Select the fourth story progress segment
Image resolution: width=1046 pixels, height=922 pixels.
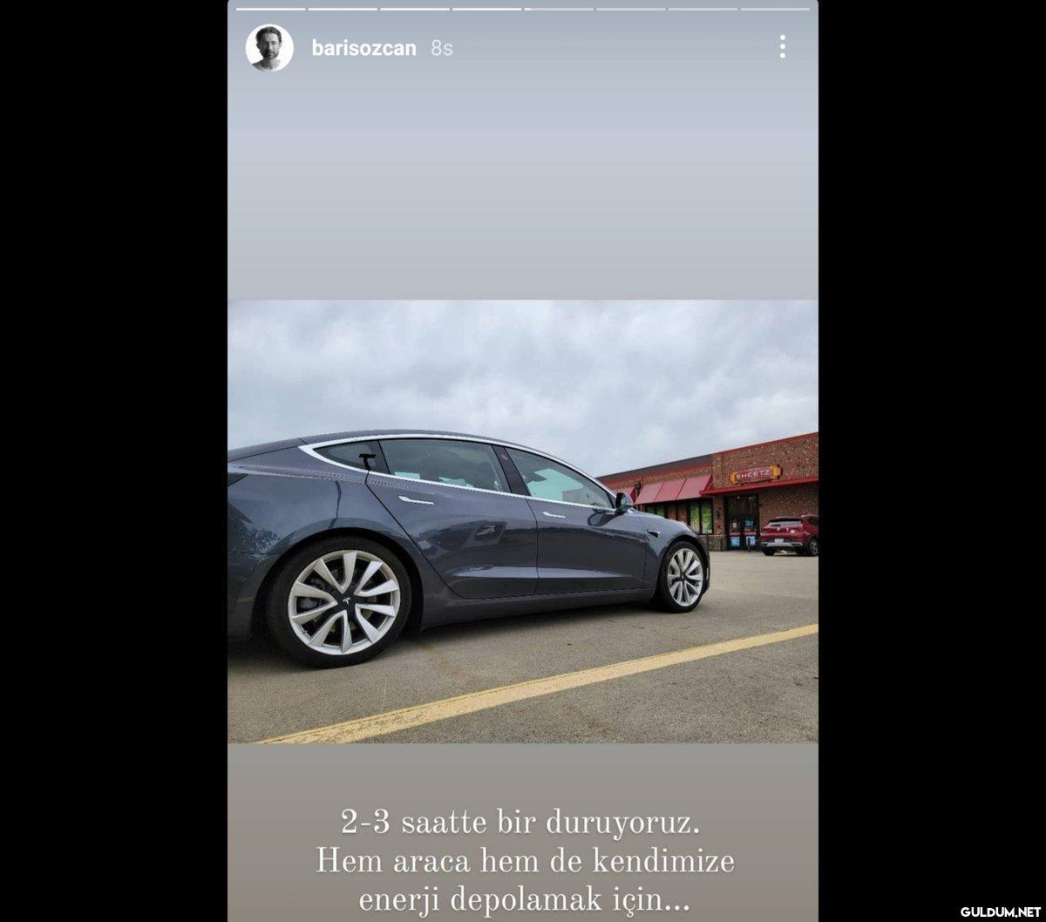[x=486, y=9]
